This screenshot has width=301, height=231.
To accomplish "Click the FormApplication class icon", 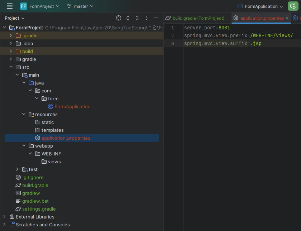I will click(x=51, y=106).
